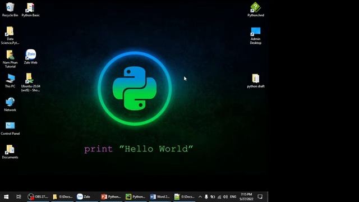Switch to the Word 2... taskbar window
This screenshot has height=202, width=359.
tap(160, 197)
